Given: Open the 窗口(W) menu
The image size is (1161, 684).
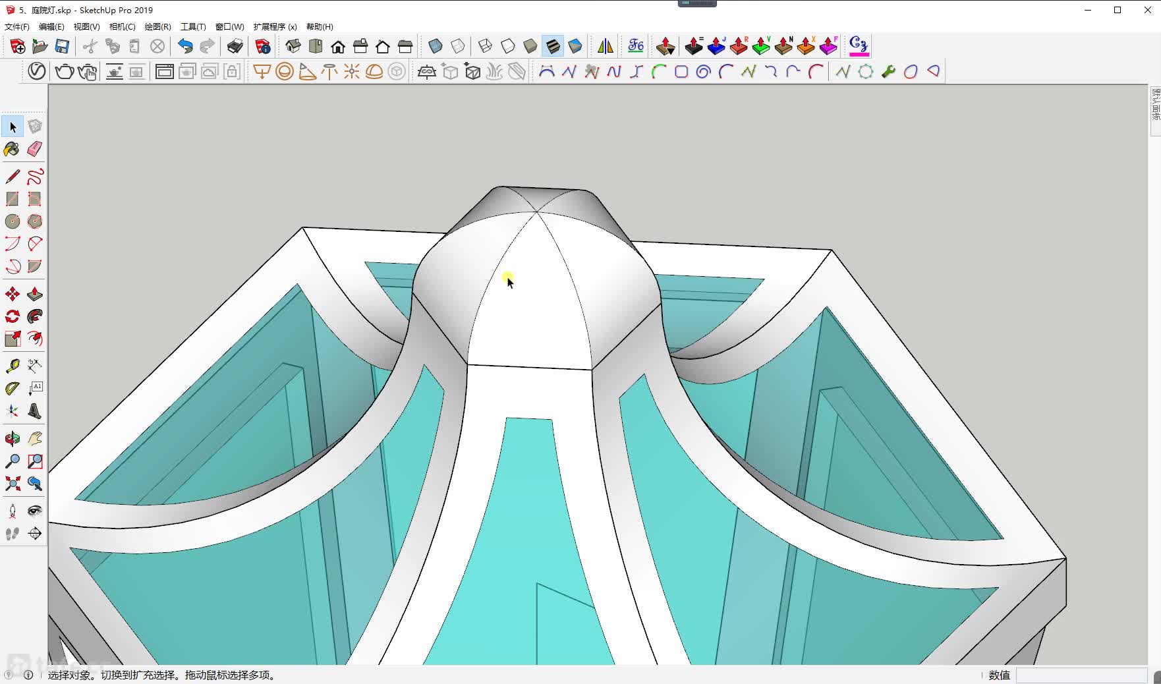Looking at the screenshot, I should tap(230, 27).
